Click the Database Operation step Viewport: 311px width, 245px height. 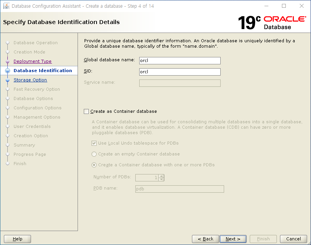click(36, 43)
